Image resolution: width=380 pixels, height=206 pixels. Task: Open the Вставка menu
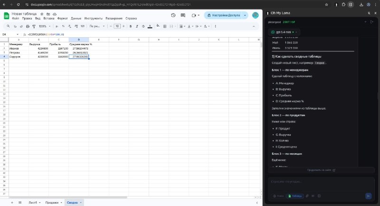49,18
